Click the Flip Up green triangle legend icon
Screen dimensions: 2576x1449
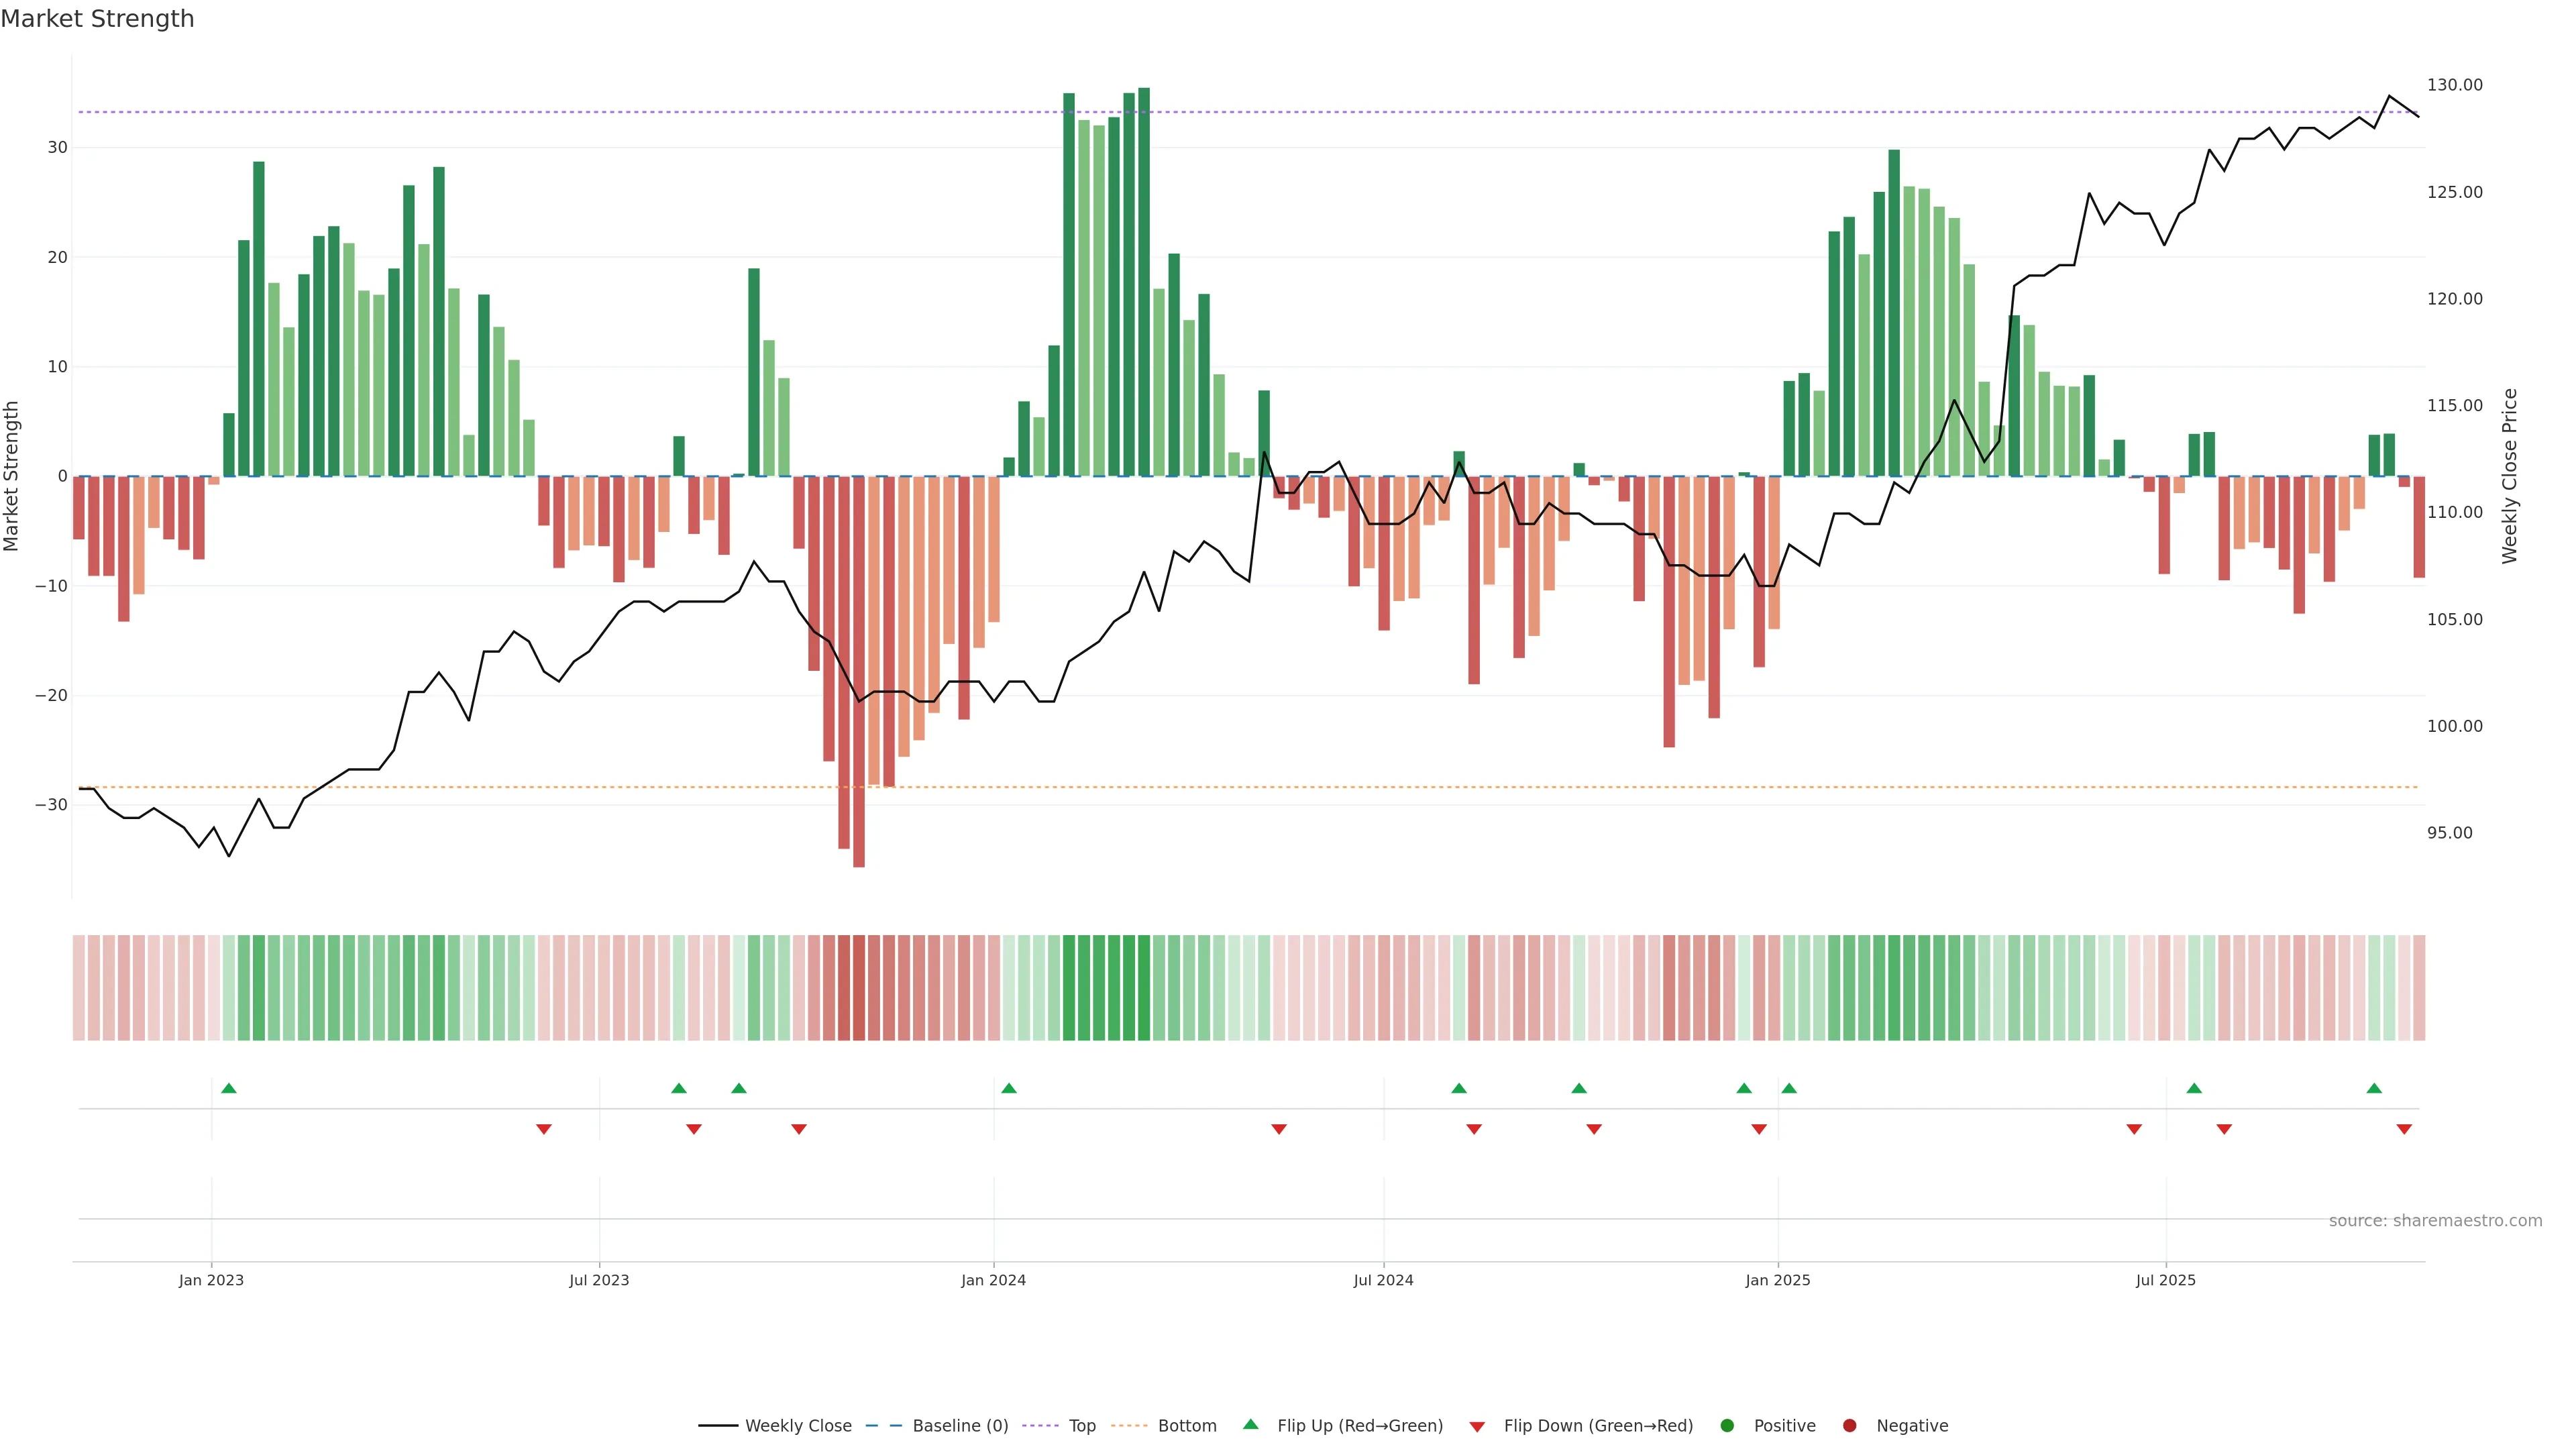click(1250, 1424)
